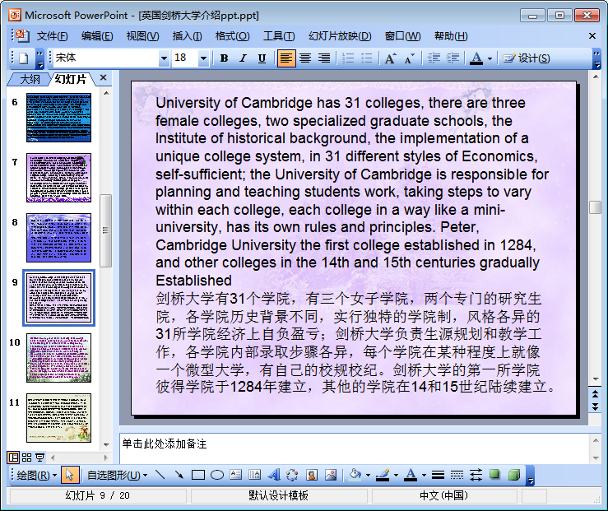The height and width of the screenshot is (511, 608).
Task: Align text right
Action: [x=324, y=58]
